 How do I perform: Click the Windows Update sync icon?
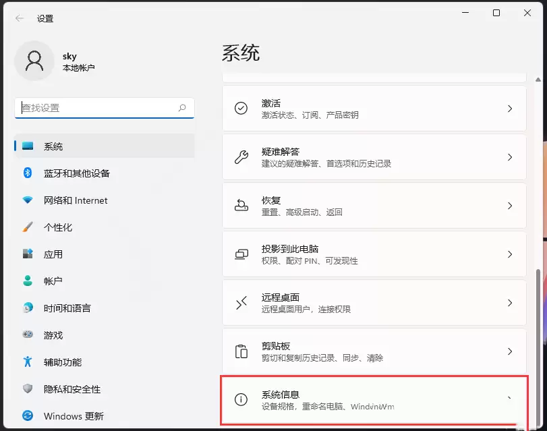click(x=28, y=416)
